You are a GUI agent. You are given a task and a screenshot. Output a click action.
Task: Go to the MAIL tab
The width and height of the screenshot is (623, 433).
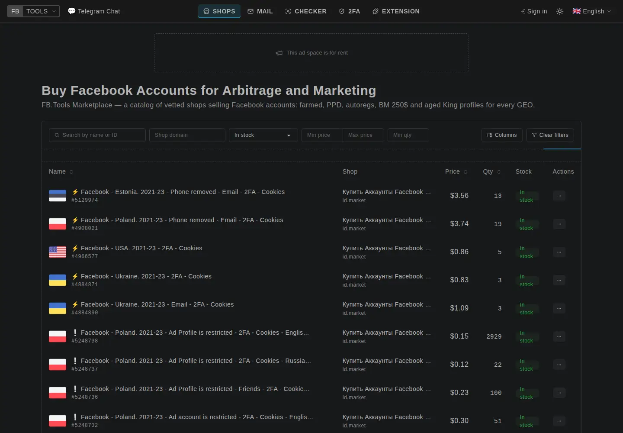(260, 11)
